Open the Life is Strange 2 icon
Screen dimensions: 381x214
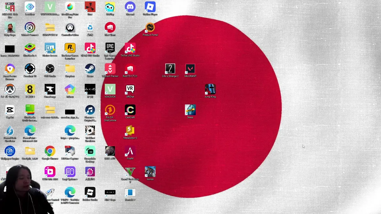(x=170, y=69)
